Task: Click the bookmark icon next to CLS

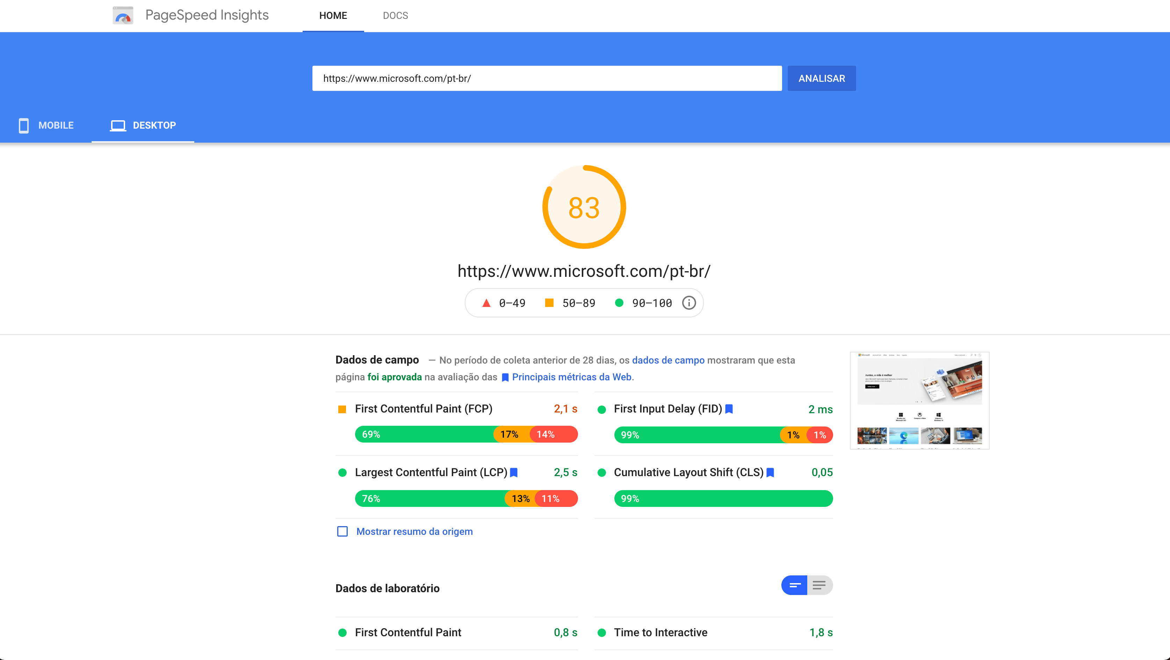Action: point(770,472)
